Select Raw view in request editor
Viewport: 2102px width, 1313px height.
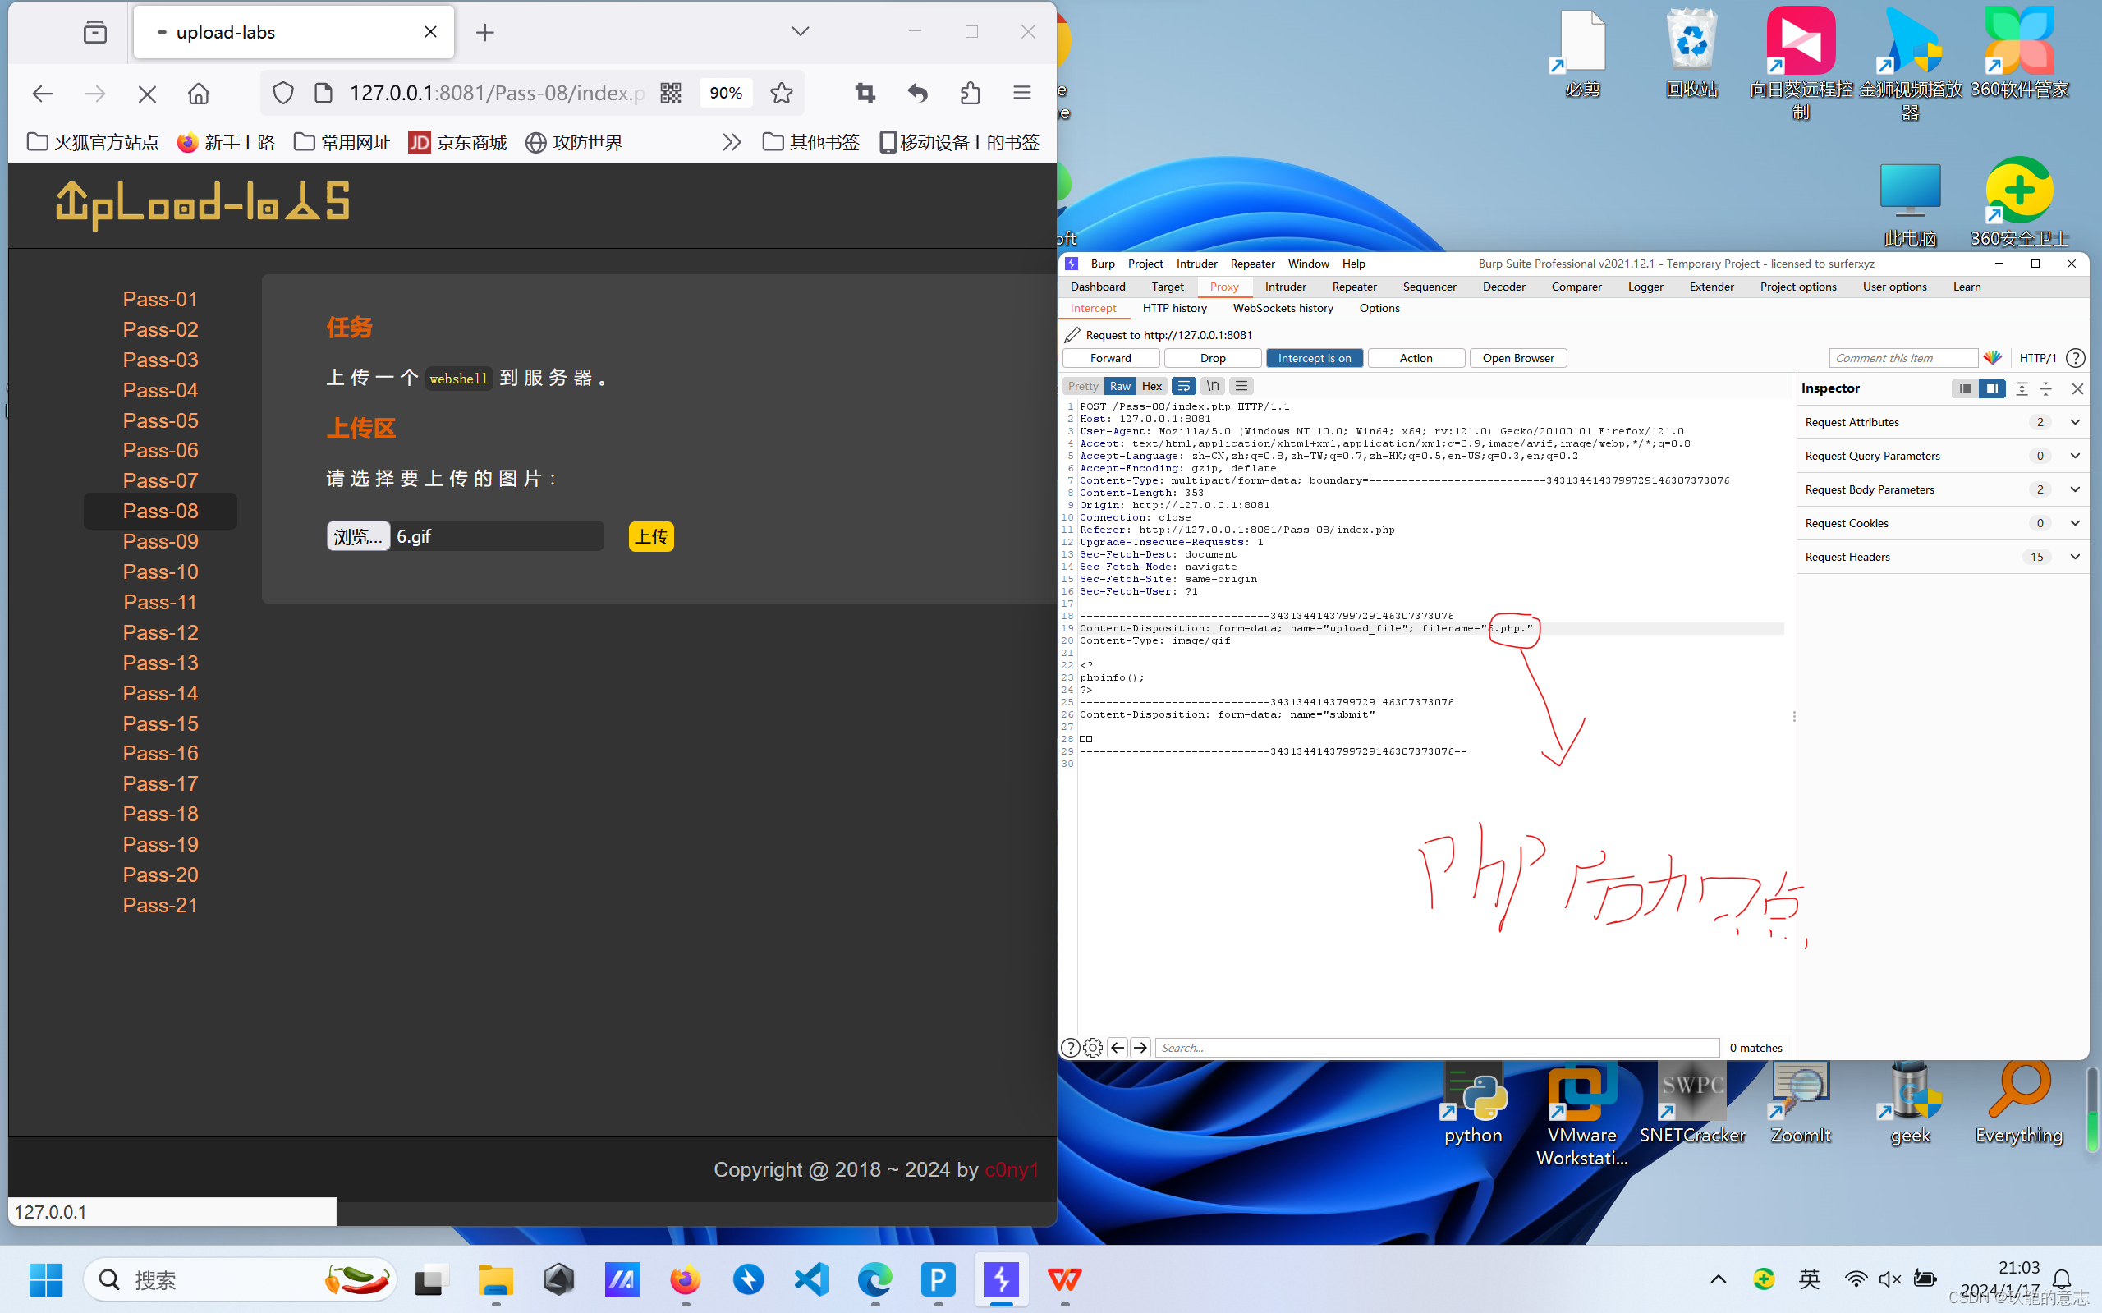coord(1120,386)
